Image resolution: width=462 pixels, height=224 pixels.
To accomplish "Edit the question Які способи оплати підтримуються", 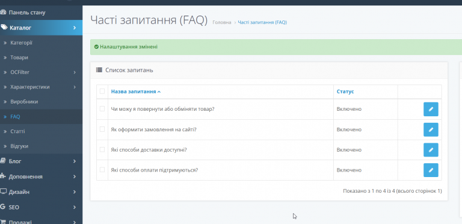I will coord(431,170).
